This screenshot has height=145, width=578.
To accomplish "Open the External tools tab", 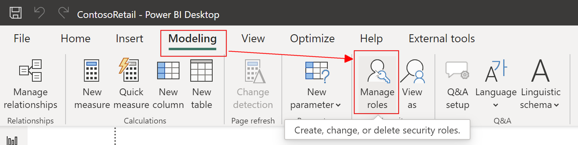I will (442, 39).
